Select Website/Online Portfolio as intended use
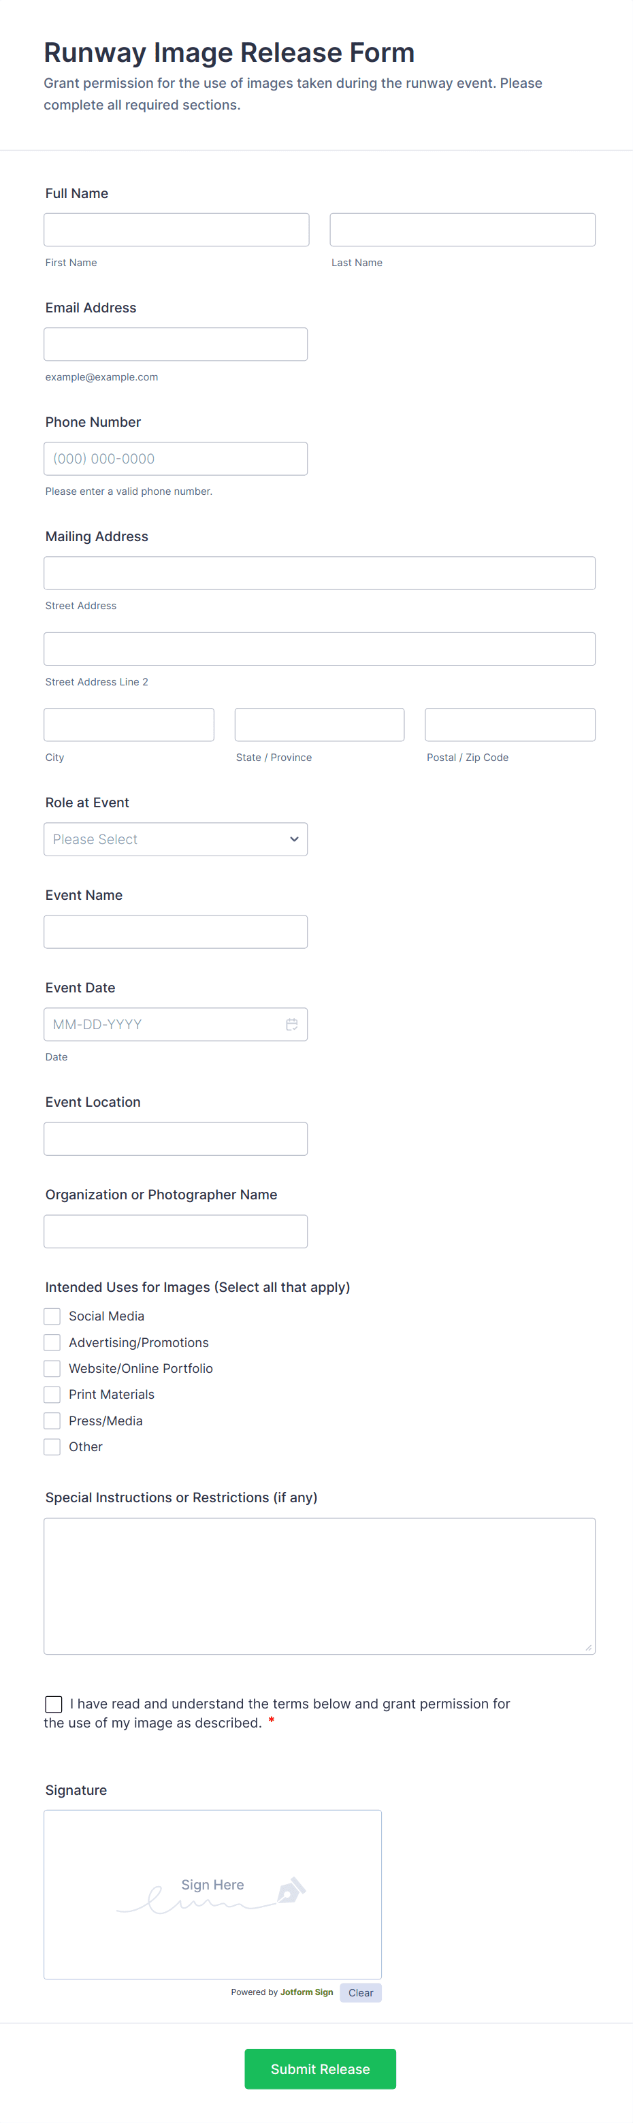Image resolution: width=633 pixels, height=2123 pixels. (x=52, y=1368)
